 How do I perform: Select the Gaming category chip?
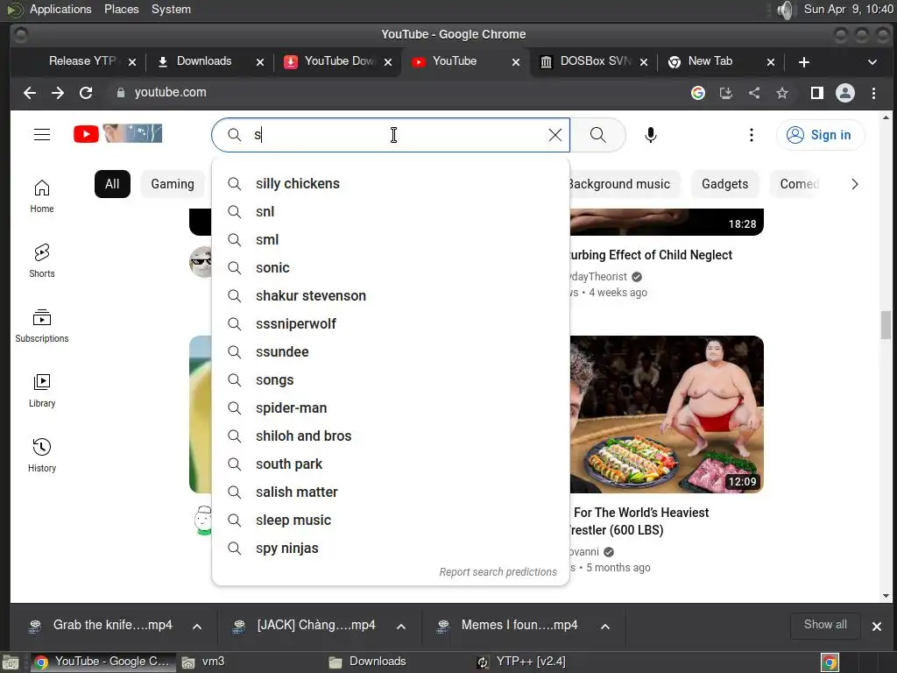point(173,184)
